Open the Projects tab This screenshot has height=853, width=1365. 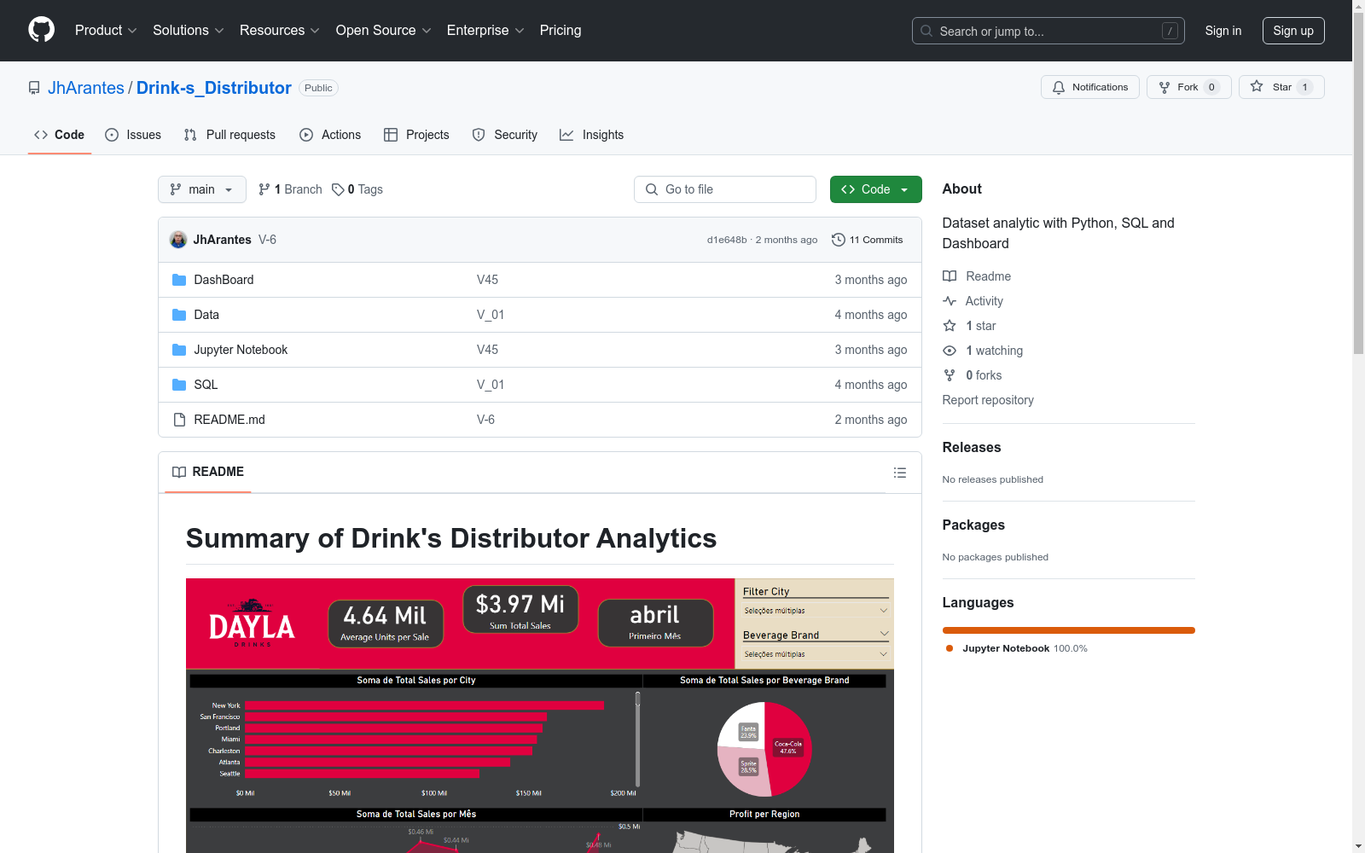[416, 135]
